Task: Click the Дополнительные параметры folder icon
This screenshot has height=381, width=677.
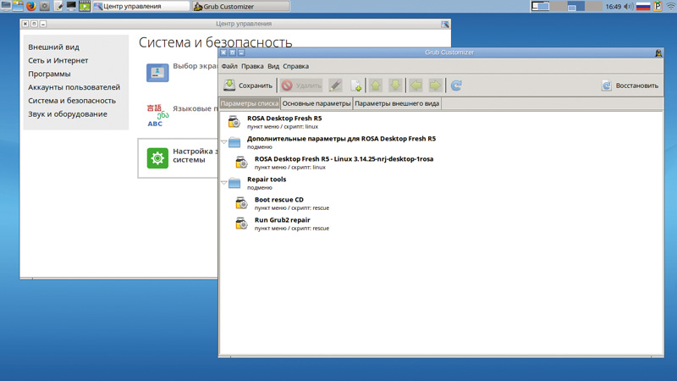Action: coord(234,142)
